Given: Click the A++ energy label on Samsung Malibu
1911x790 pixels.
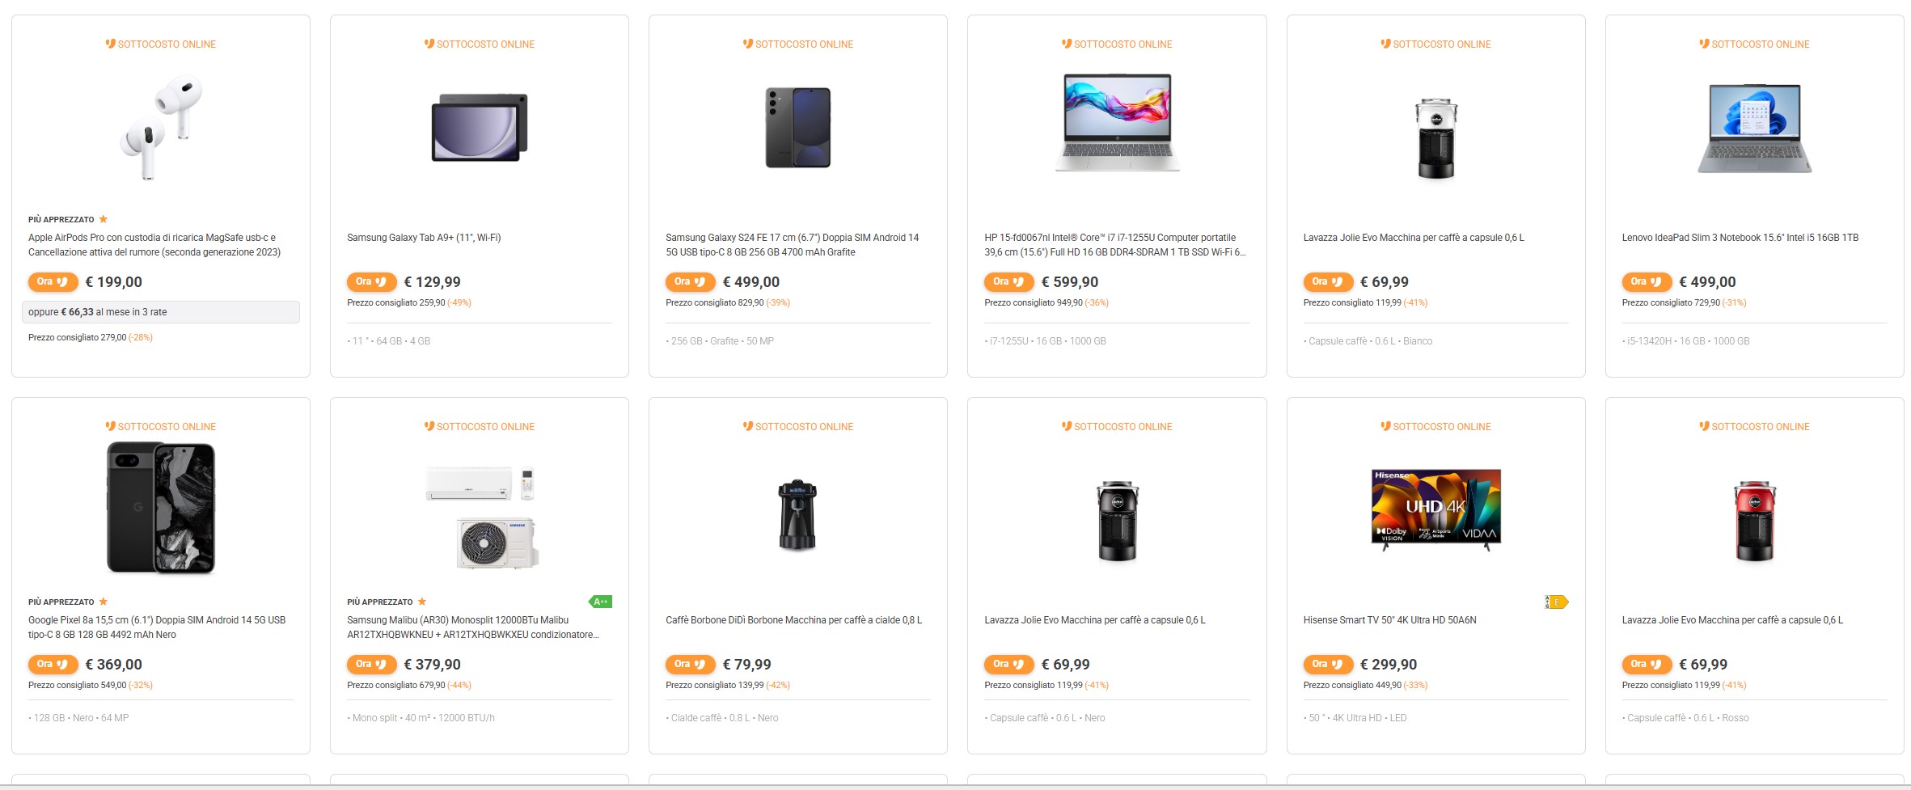Looking at the screenshot, I should tap(600, 602).
